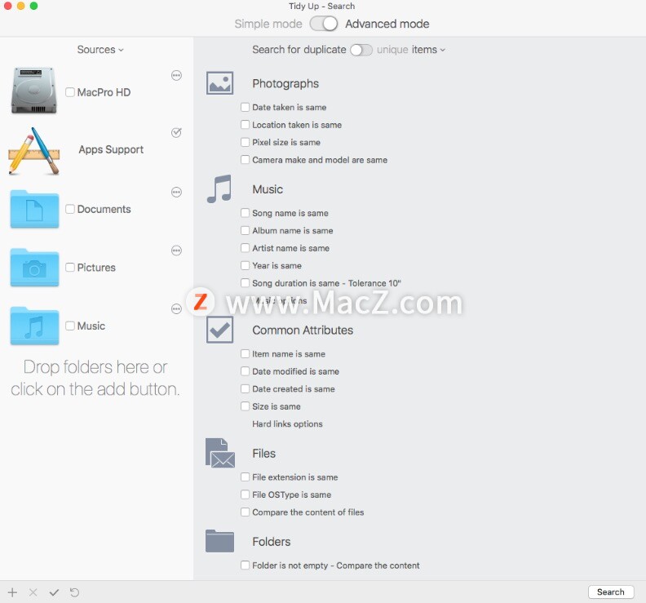The image size is (646, 603).
Task: Click the Folders section heading
Action: pyautogui.click(x=271, y=542)
